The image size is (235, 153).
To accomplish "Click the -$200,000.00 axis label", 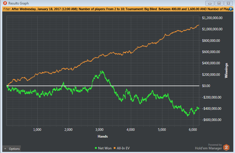I will (212, 97).
